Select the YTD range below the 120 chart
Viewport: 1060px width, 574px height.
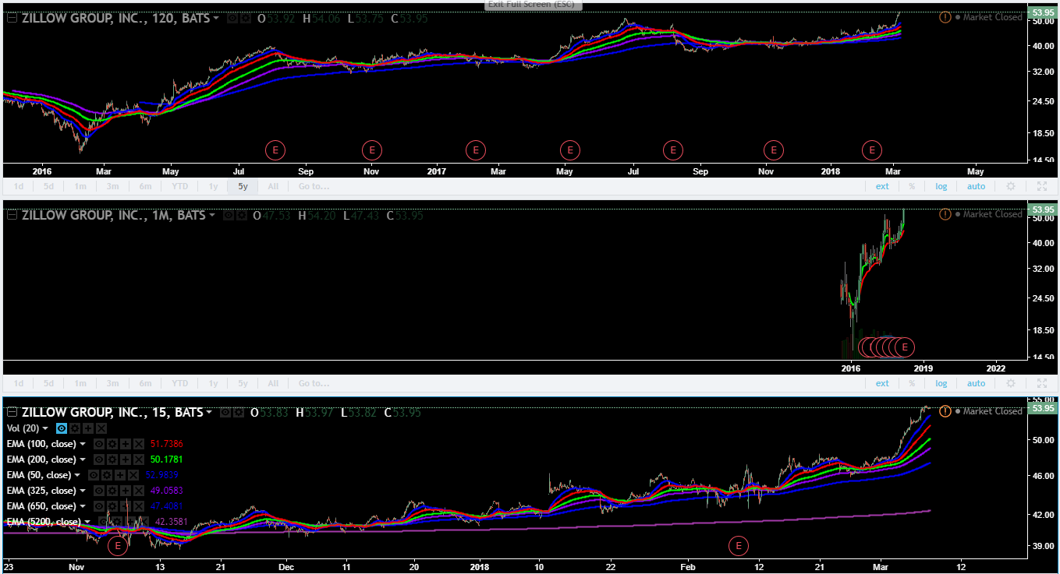180,186
